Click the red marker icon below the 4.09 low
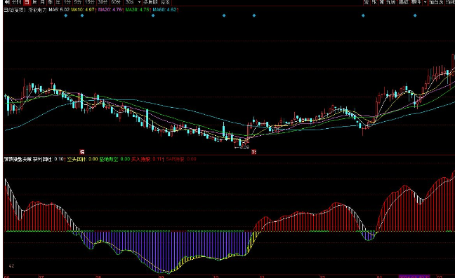Screen dimensions: 455x278 [x=254, y=152]
